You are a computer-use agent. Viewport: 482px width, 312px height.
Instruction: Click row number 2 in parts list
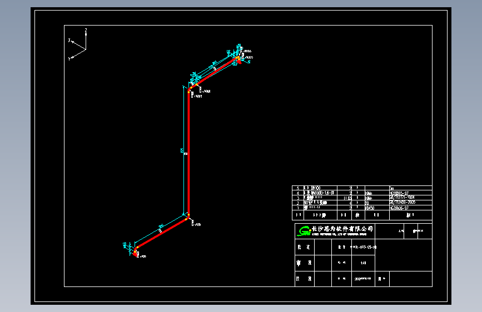tap(297, 203)
